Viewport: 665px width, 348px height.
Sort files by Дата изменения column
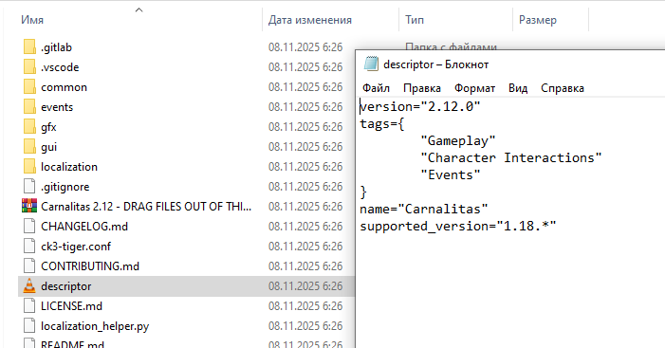pyautogui.click(x=309, y=20)
